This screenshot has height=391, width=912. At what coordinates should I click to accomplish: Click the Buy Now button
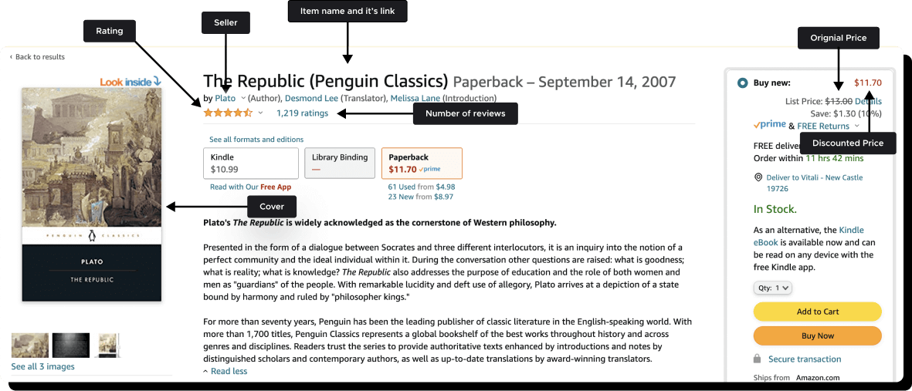point(817,335)
